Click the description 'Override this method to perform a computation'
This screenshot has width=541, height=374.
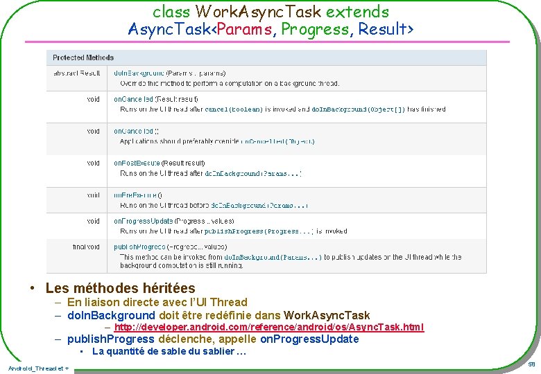coord(230,84)
